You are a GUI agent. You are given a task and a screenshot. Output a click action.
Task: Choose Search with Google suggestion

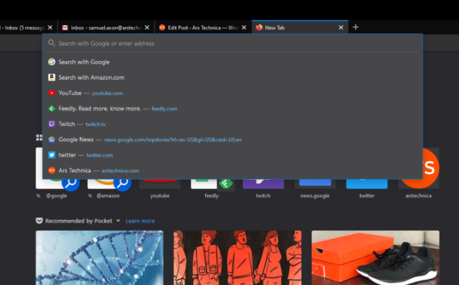[233, 62]
